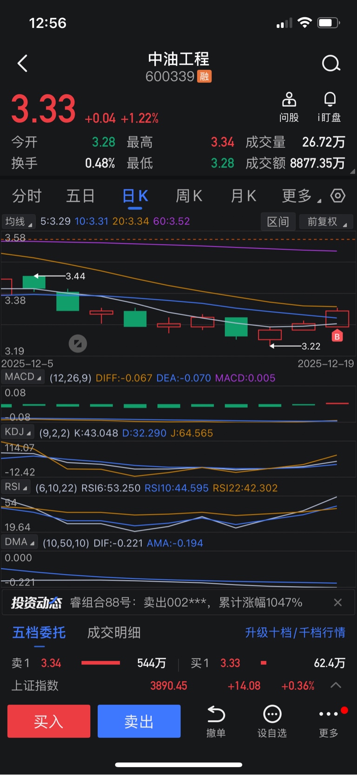Switch to the 成交明细 tab
Image resolution: width=357 pixels, height=775 pixels.
[114, 632]
